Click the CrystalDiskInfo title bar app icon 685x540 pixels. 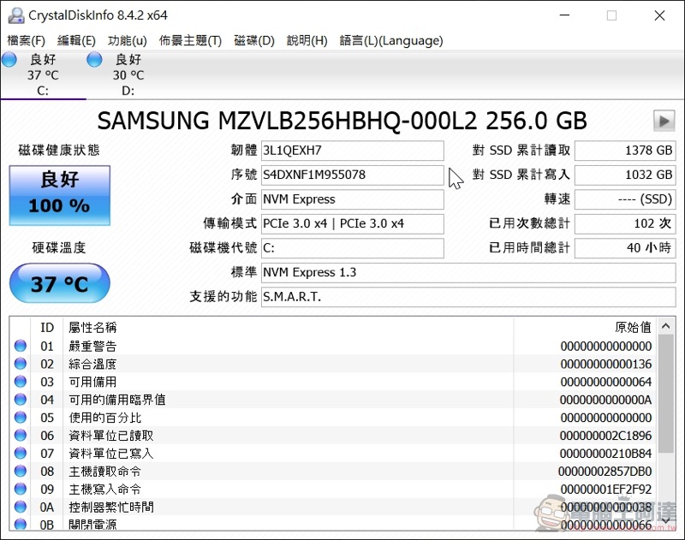(16, 15)
